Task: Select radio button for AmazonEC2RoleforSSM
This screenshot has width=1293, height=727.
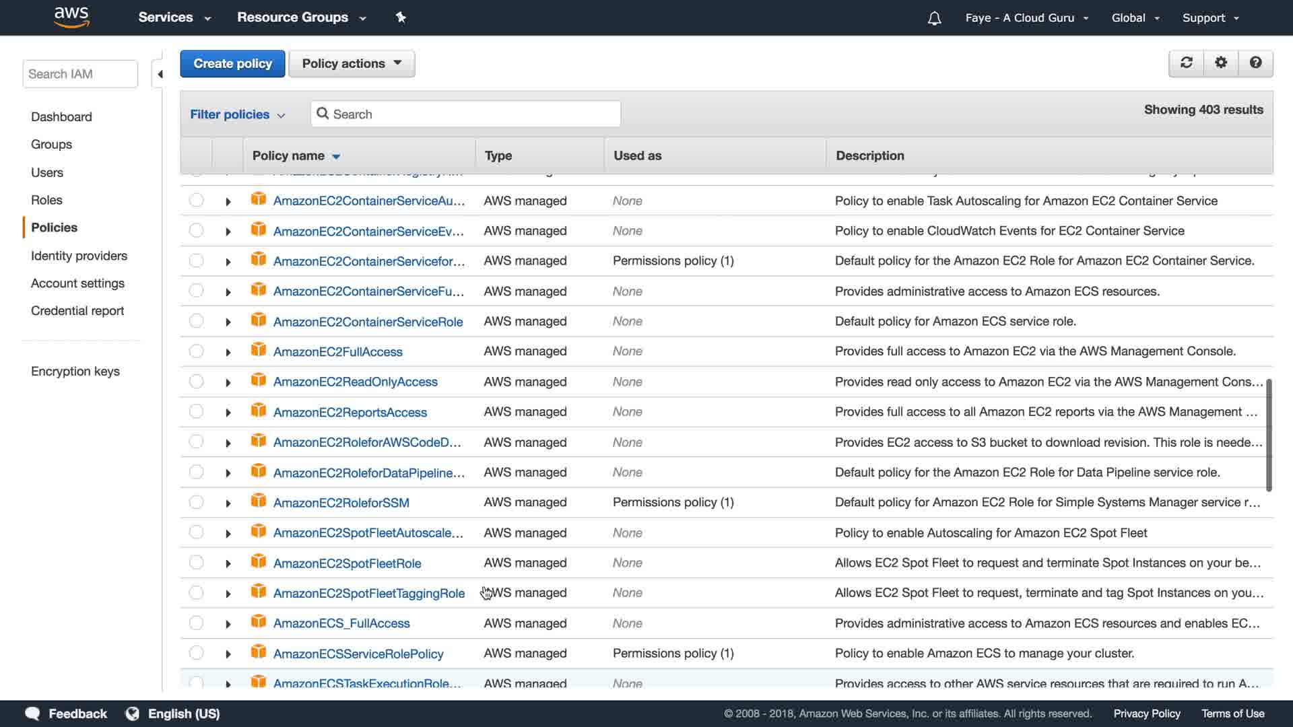Action: click(x=196, y=502)
